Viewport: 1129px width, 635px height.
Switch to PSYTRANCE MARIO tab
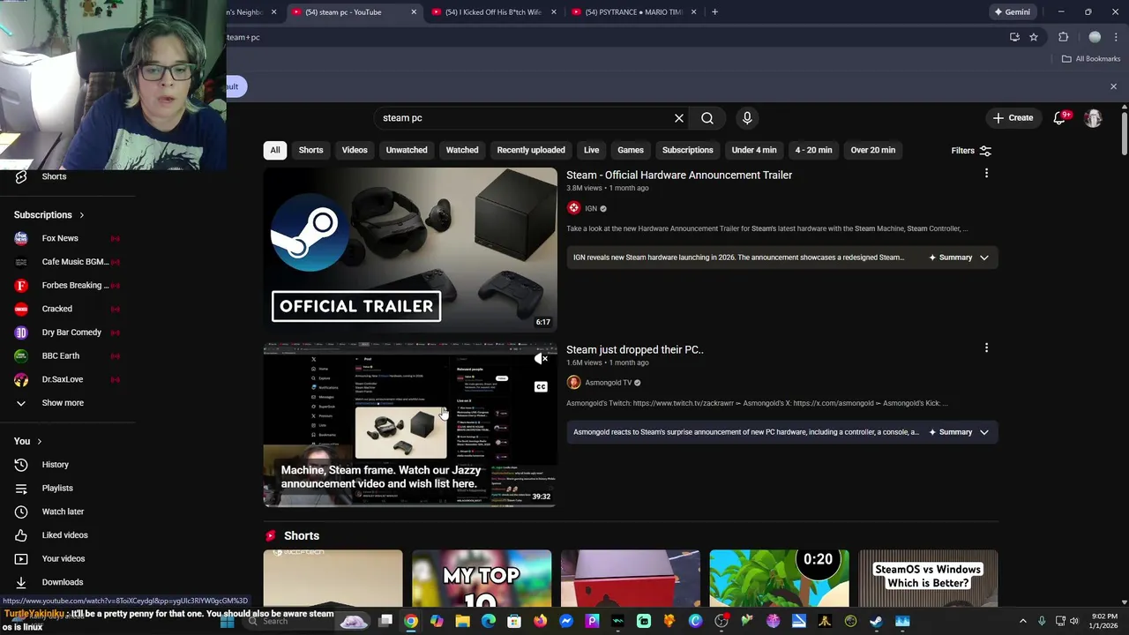pos(633,12)
